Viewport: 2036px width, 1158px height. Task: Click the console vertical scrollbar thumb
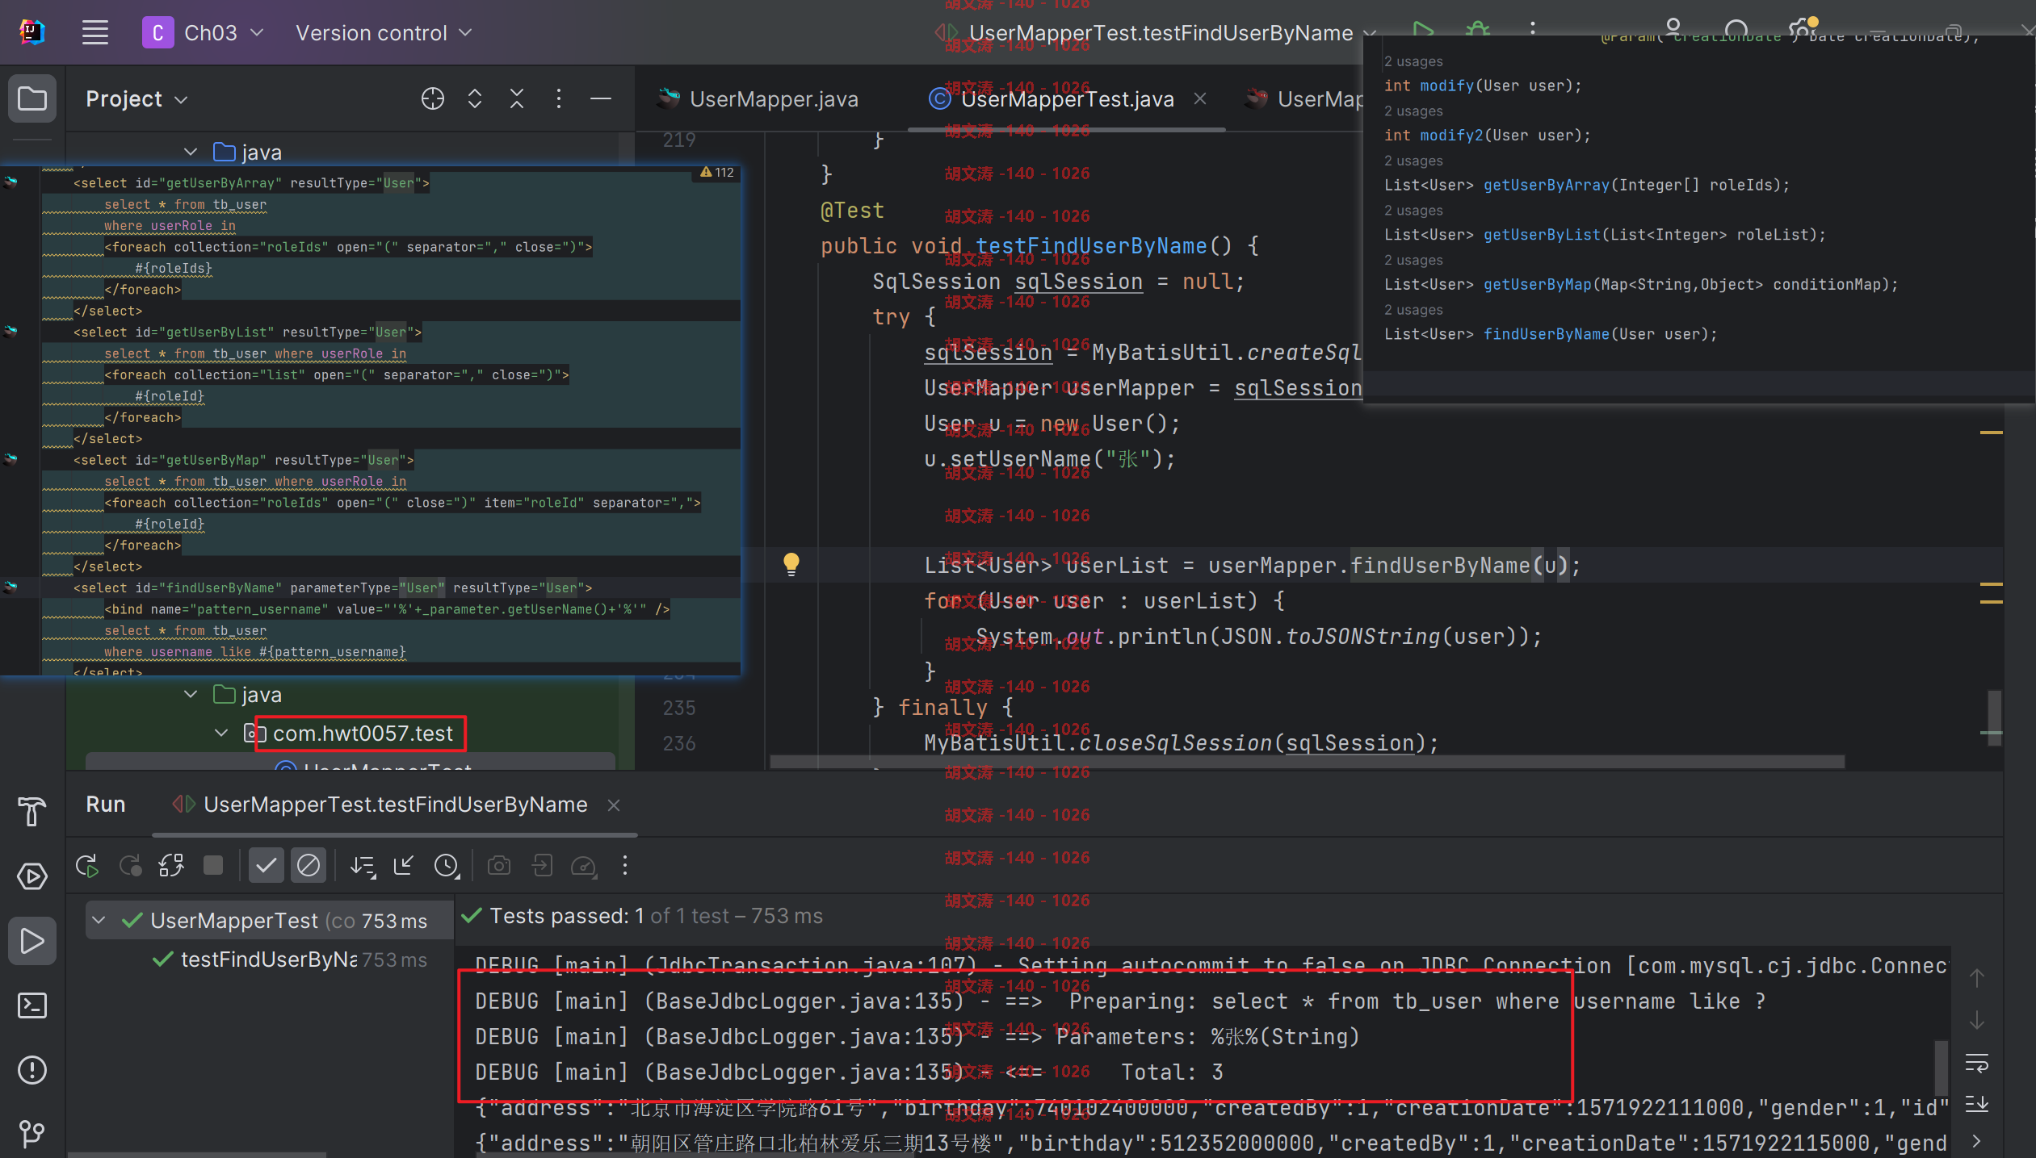(1941, 1068)
